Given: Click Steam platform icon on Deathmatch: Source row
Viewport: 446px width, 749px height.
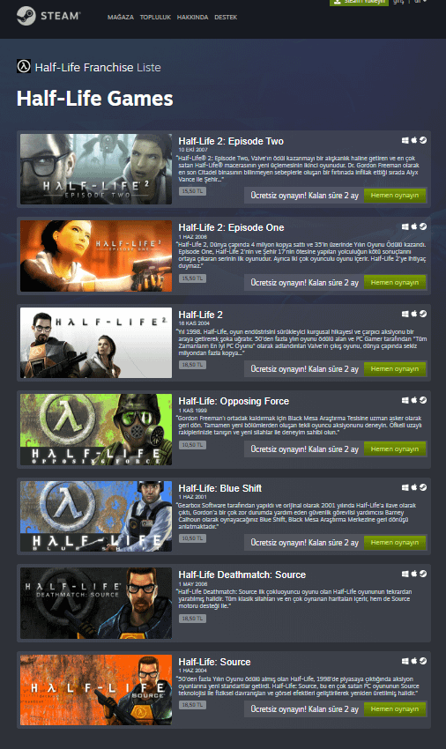Looking at the screenshot, I should [423, 574].
